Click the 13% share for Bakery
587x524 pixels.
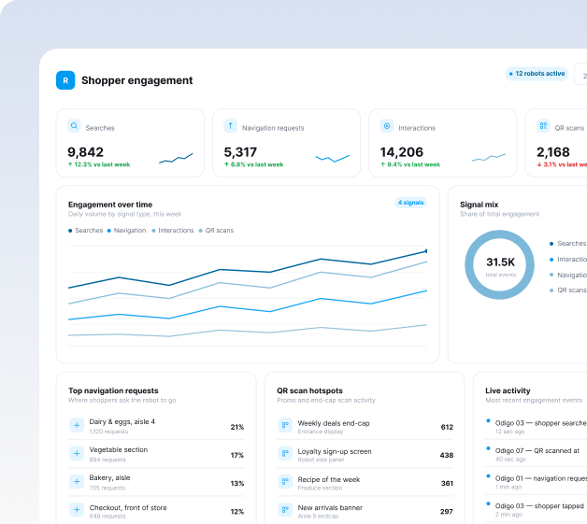[x=237, y=484]
